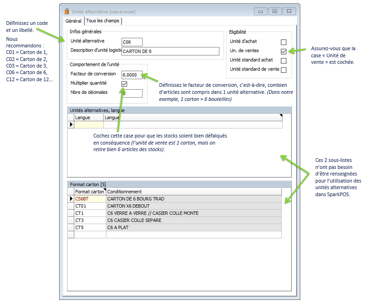Viewport: 366px width, 306px height.
Task: Focus the Nbre de décimales field
Action: 131,93
